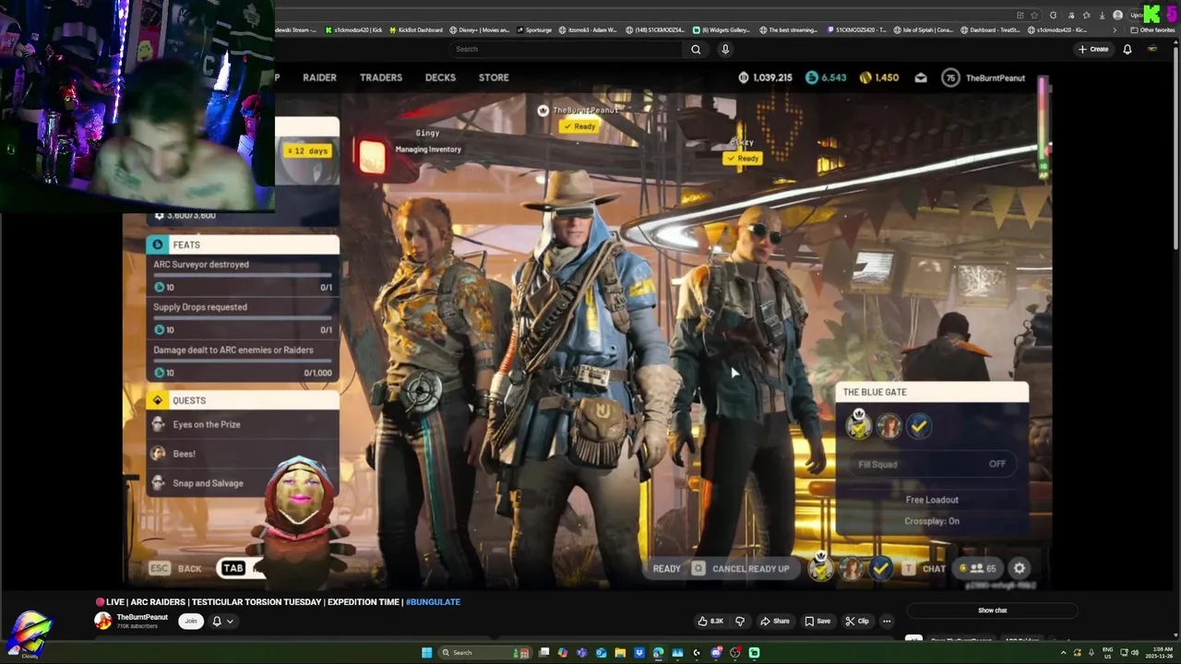The image size is (1181, 664).
Task: Click the Show chat button
Action: [x=992, y=611]
